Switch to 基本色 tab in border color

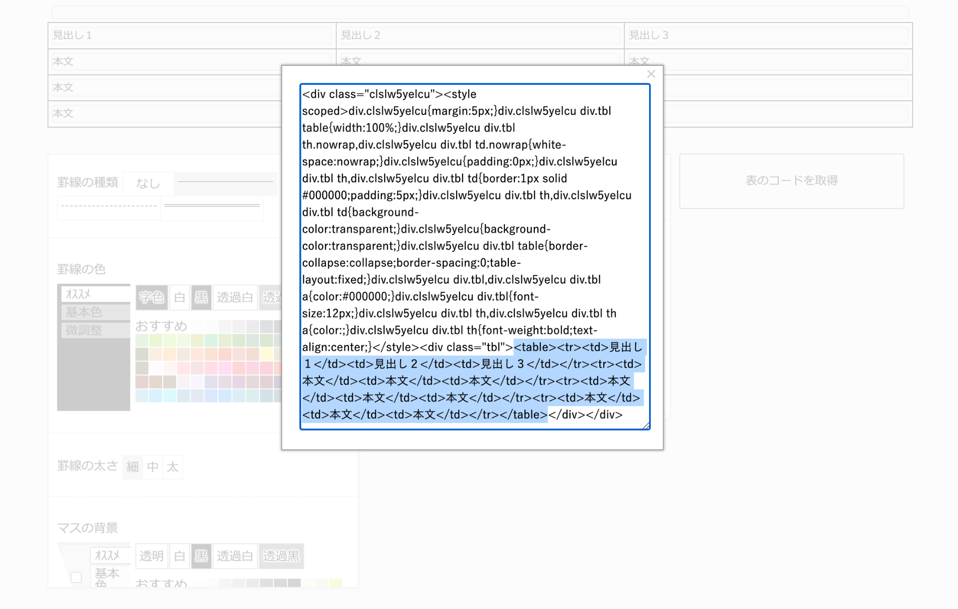95,312
